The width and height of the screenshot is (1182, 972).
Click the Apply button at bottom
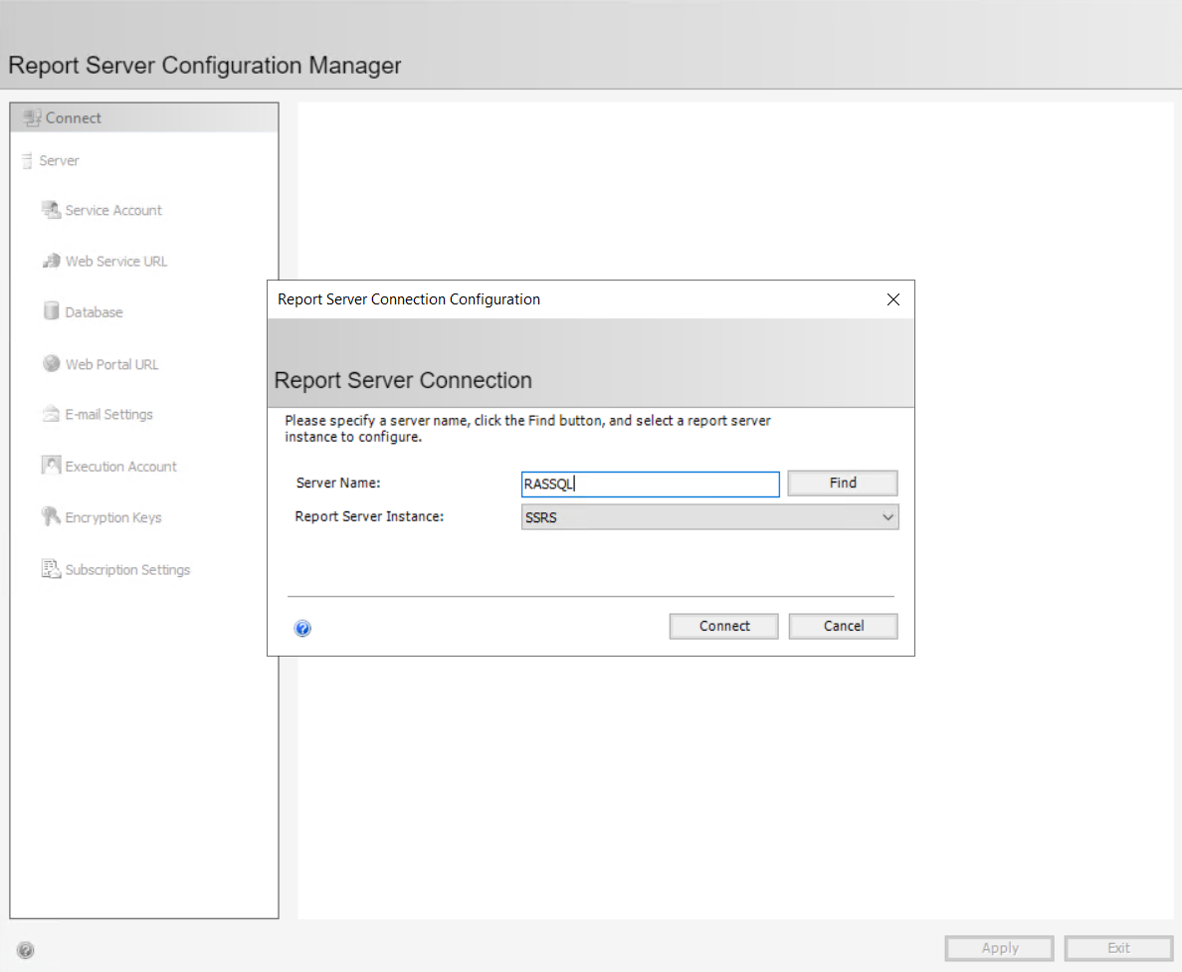999,948
